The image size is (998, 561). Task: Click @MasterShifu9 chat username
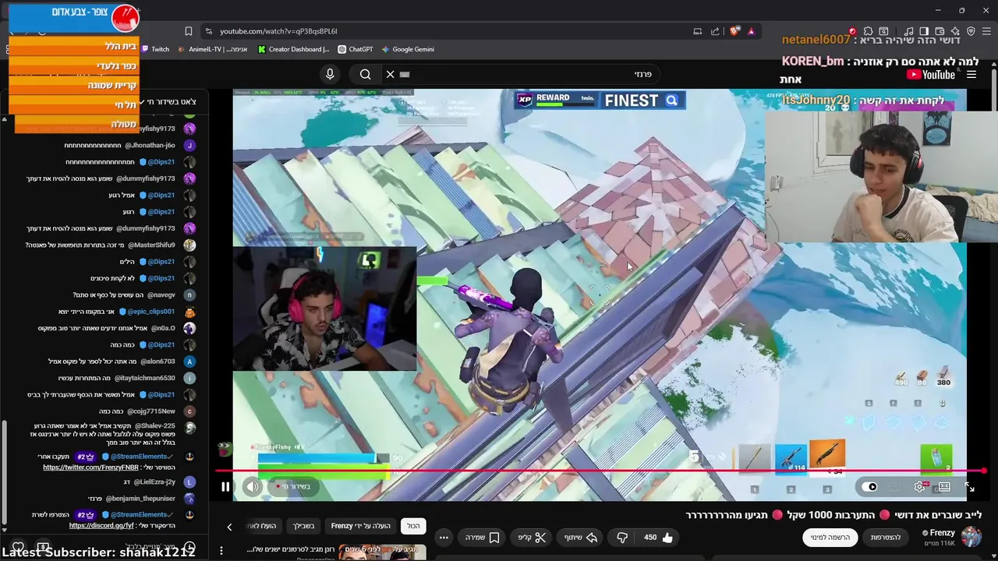tap(152, 245)
